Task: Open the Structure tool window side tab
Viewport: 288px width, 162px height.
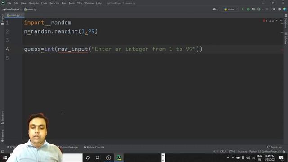Action: [2, 118]
